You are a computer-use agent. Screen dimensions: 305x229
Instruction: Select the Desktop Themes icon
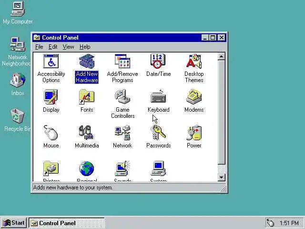coord(194,61)
